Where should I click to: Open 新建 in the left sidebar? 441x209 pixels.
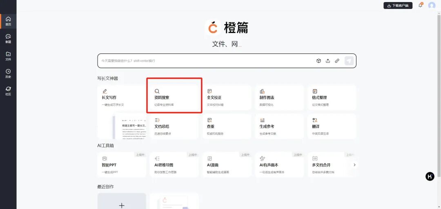tap(8, 39)
